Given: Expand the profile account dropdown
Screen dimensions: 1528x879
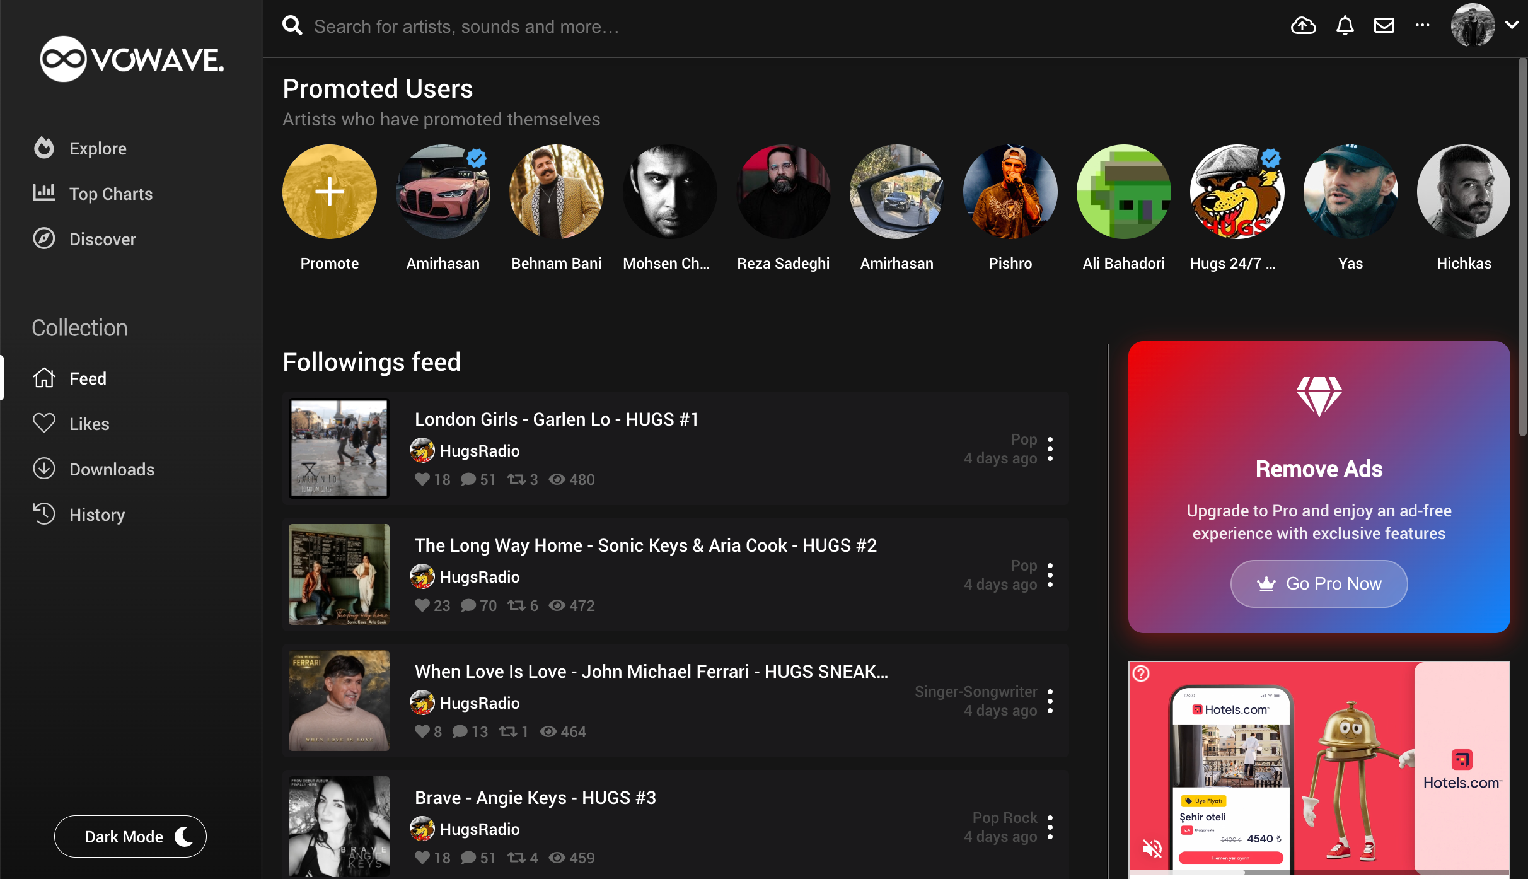Looking at the screenshot, I should pyautogui.click(x=1512, y=25).
